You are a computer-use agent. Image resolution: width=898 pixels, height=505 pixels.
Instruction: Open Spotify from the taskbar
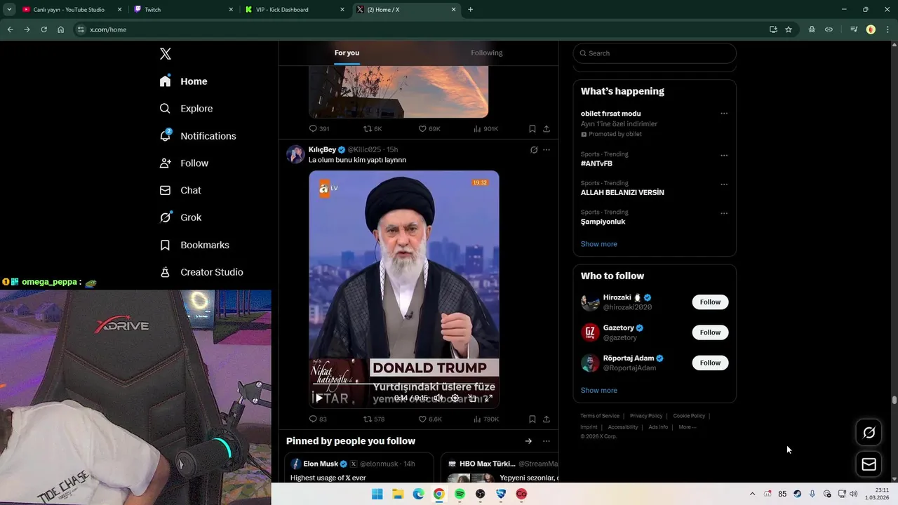(460, 494)
